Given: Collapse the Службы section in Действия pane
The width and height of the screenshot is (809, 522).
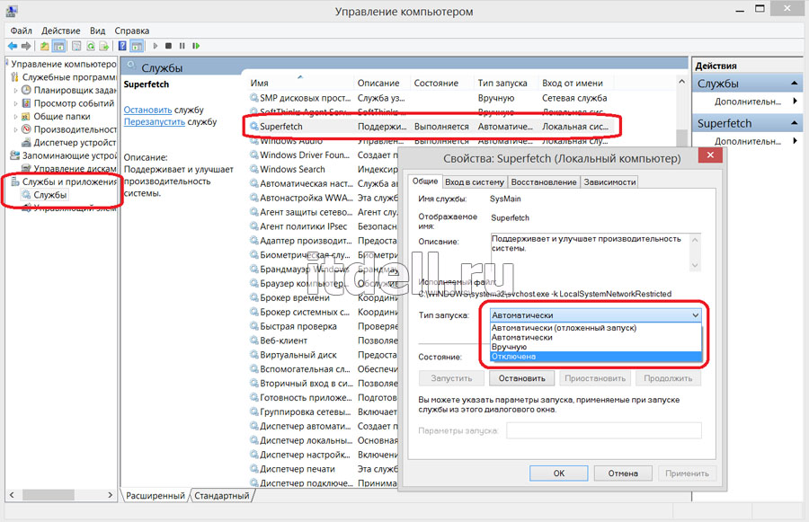Looking at the screenshot, I should pyautogui.click(x=794, y=84).
